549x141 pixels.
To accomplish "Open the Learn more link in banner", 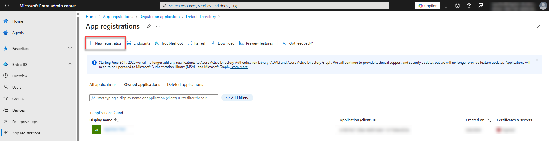I will (x=239, y=67).
